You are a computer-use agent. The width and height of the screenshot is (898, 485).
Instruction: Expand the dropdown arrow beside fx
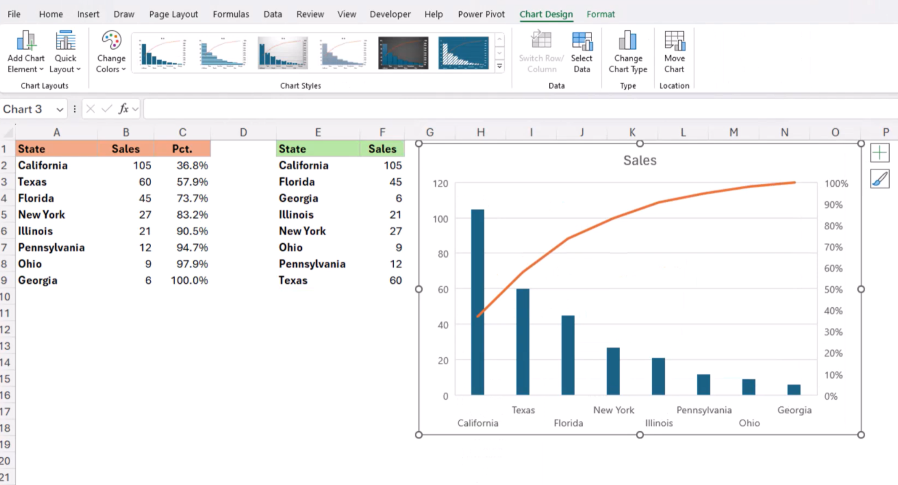click(135, 109)
